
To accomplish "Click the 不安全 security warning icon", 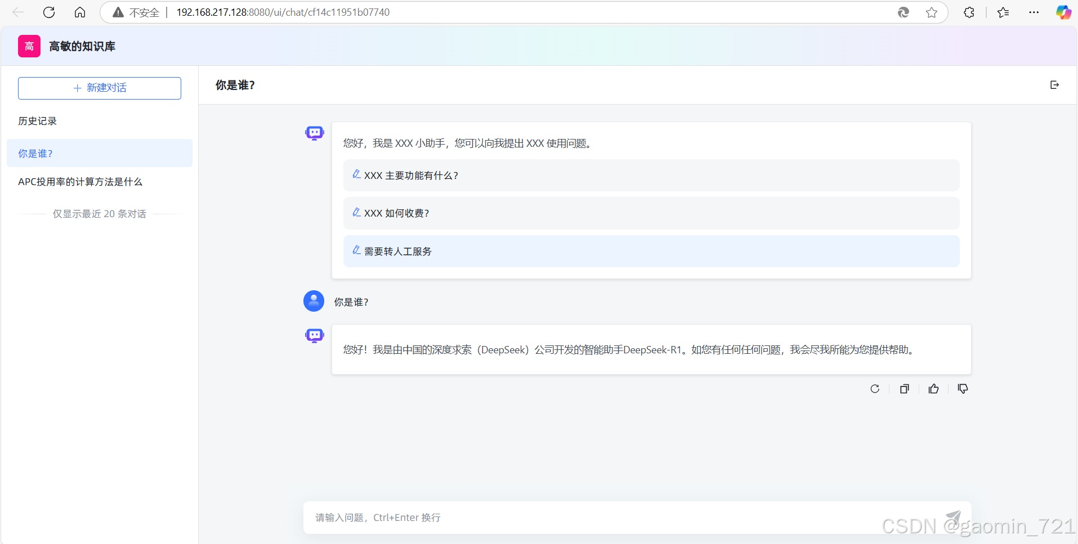I will pos(118,12).
